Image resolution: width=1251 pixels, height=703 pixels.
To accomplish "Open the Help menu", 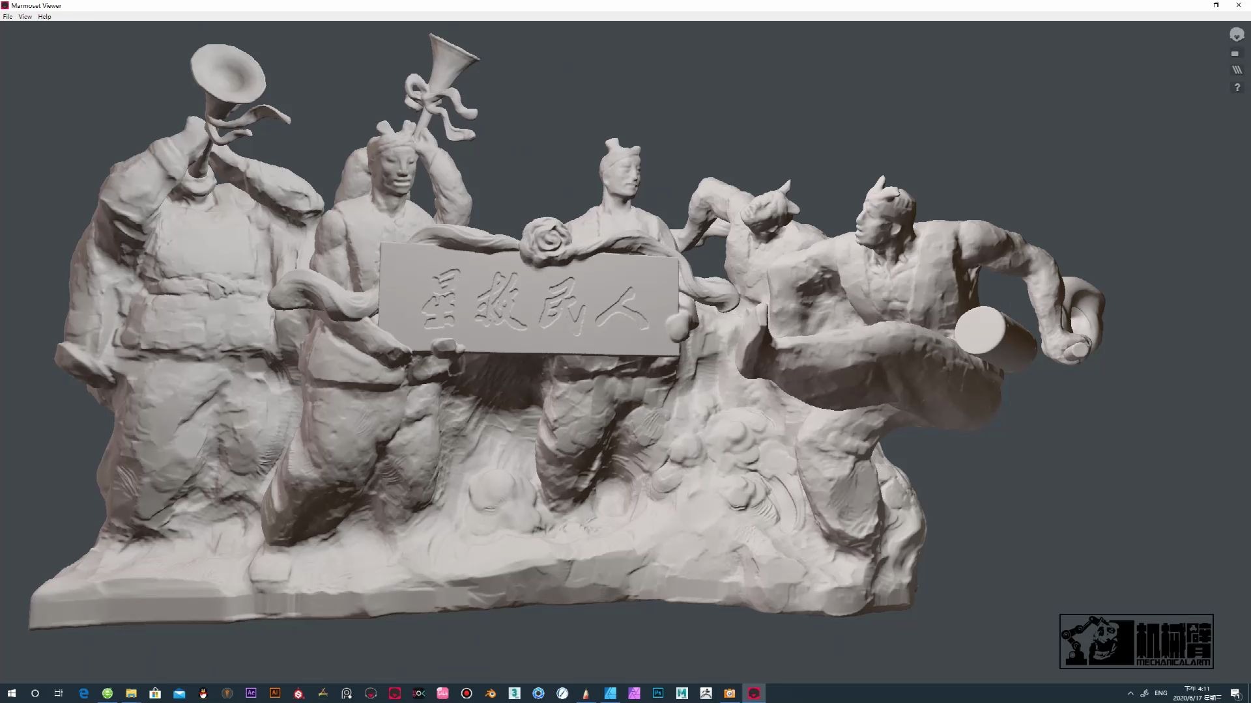I will (x=44, y=16).
